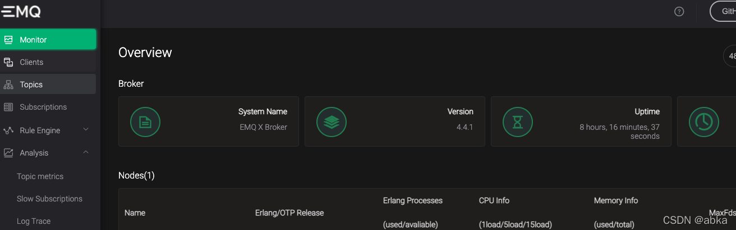Click the Erlang Processes column header
The width and height of the screenshot is (736, 230).
[x=413, y=200]
